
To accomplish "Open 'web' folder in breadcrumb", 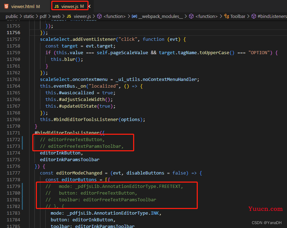I will point(56,16).
